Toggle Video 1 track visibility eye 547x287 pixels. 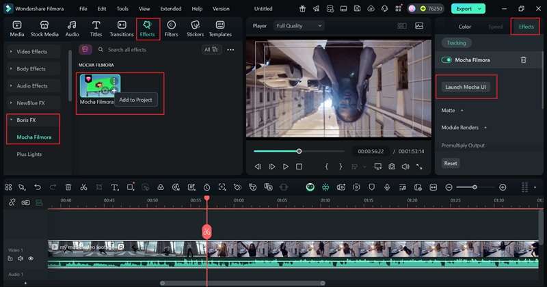click(31, 258)
